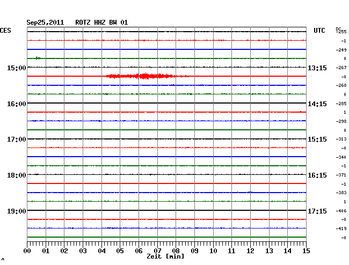Click the UTC column header
349x265 pixels.
click(x=319, y=31)
